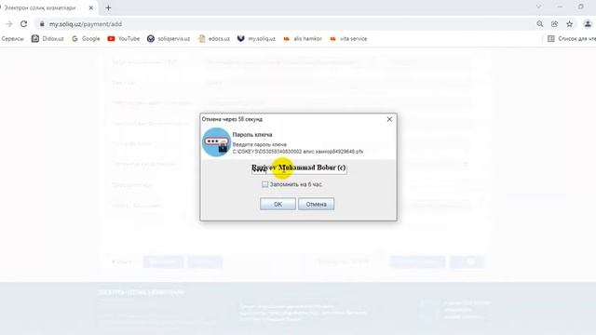Viewport: 596px width, 335px height.
Task: Click the key password lock illustration
Action: (x=216, y=142)
